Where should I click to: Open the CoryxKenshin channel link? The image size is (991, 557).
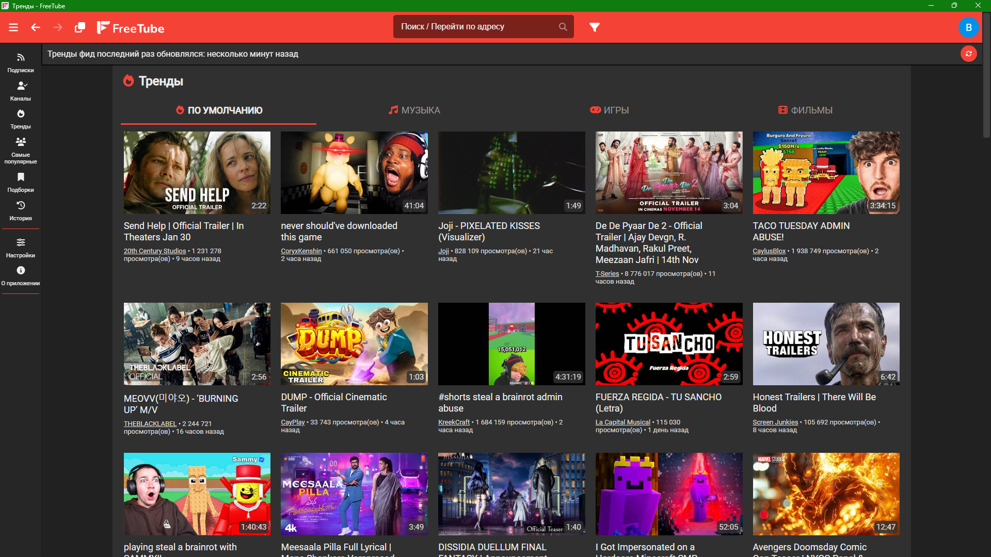pyautogui.click(x=301, y=251)
